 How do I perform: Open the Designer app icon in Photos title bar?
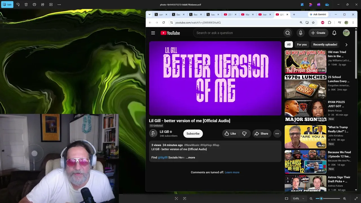[x=311, y=5]
